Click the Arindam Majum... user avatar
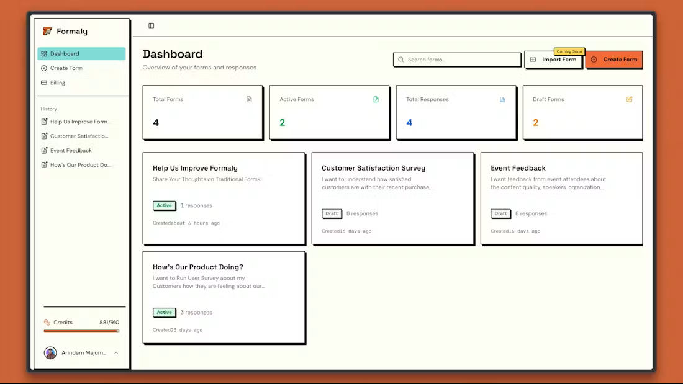This screenshot has width=683, height=384. tap(50, 352)
